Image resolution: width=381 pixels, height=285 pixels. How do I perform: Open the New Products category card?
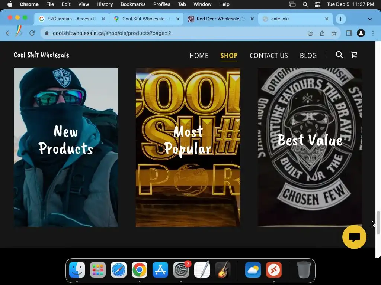(x=65, y=147)
